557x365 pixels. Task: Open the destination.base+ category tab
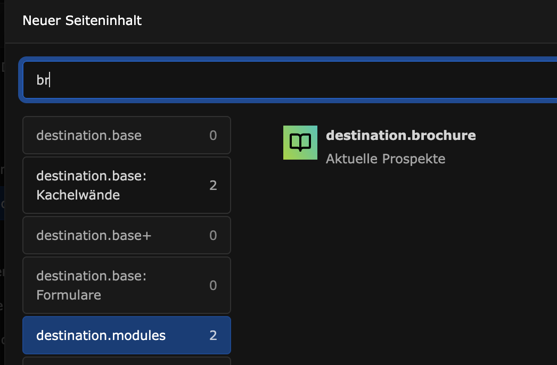126,235
